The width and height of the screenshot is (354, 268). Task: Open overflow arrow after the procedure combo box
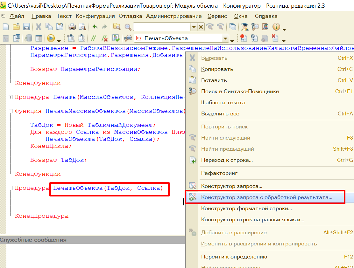click(x=232, y=41)
